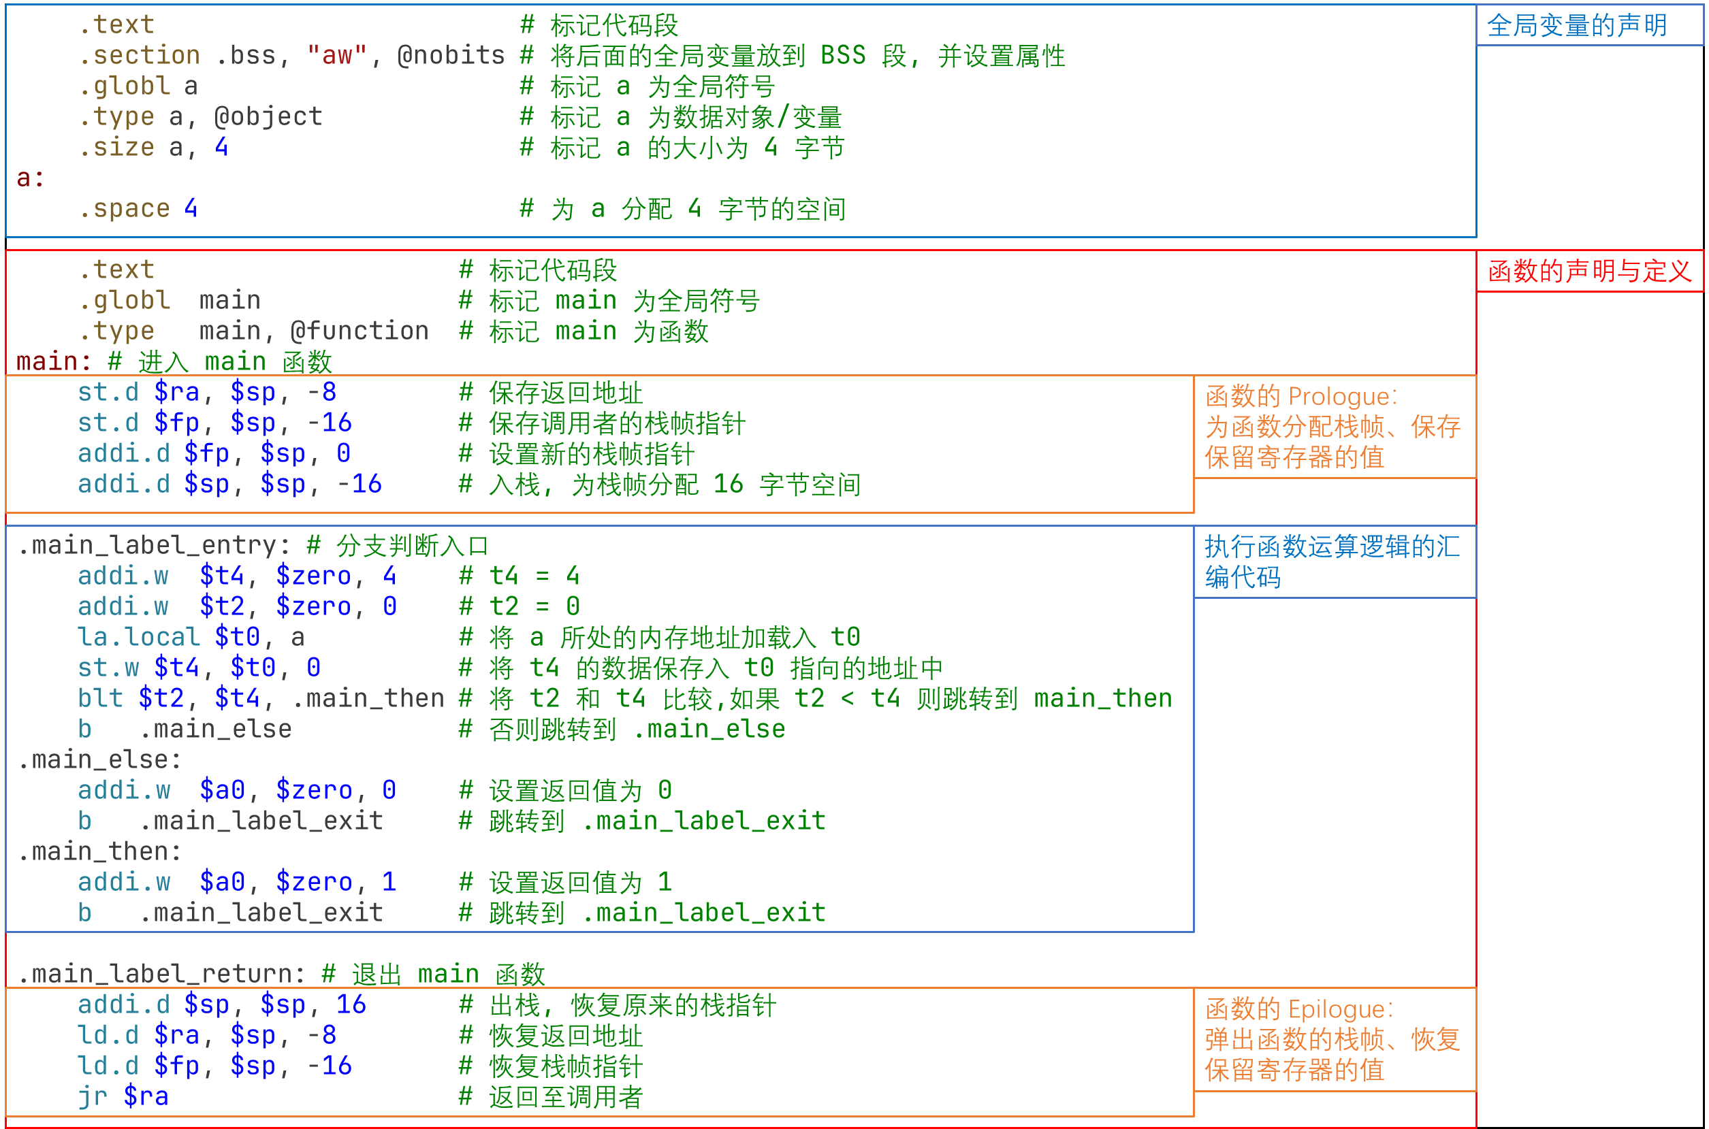Click the '.type a, @object' line
The image size is (1709, 1129).
pos(200,116)
